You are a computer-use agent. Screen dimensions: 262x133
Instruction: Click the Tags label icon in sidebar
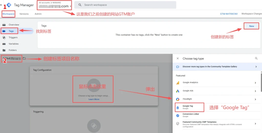click(4, 31)
